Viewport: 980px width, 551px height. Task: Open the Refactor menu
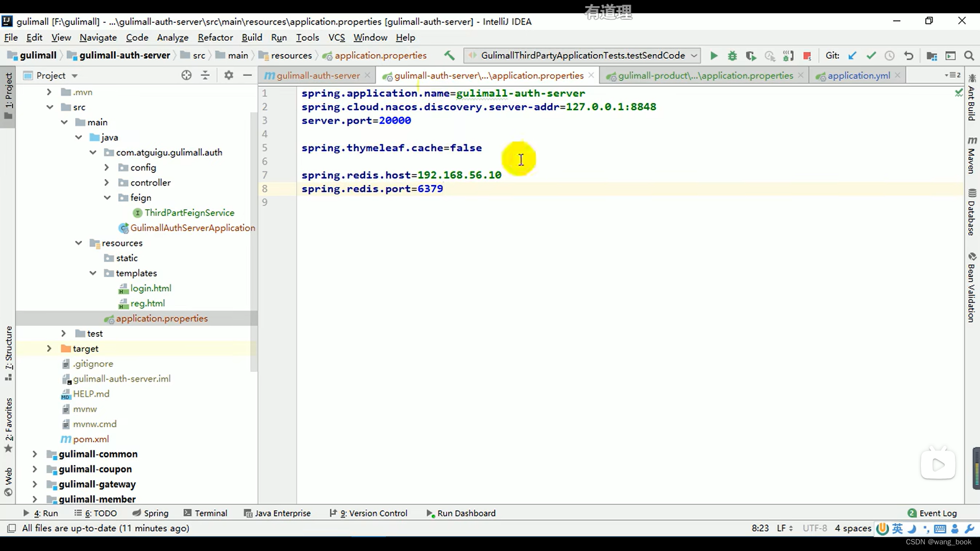tap(215, 37)
